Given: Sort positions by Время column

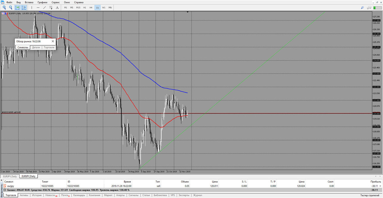Looking at the screenshot, I should [x=127, y=181].
